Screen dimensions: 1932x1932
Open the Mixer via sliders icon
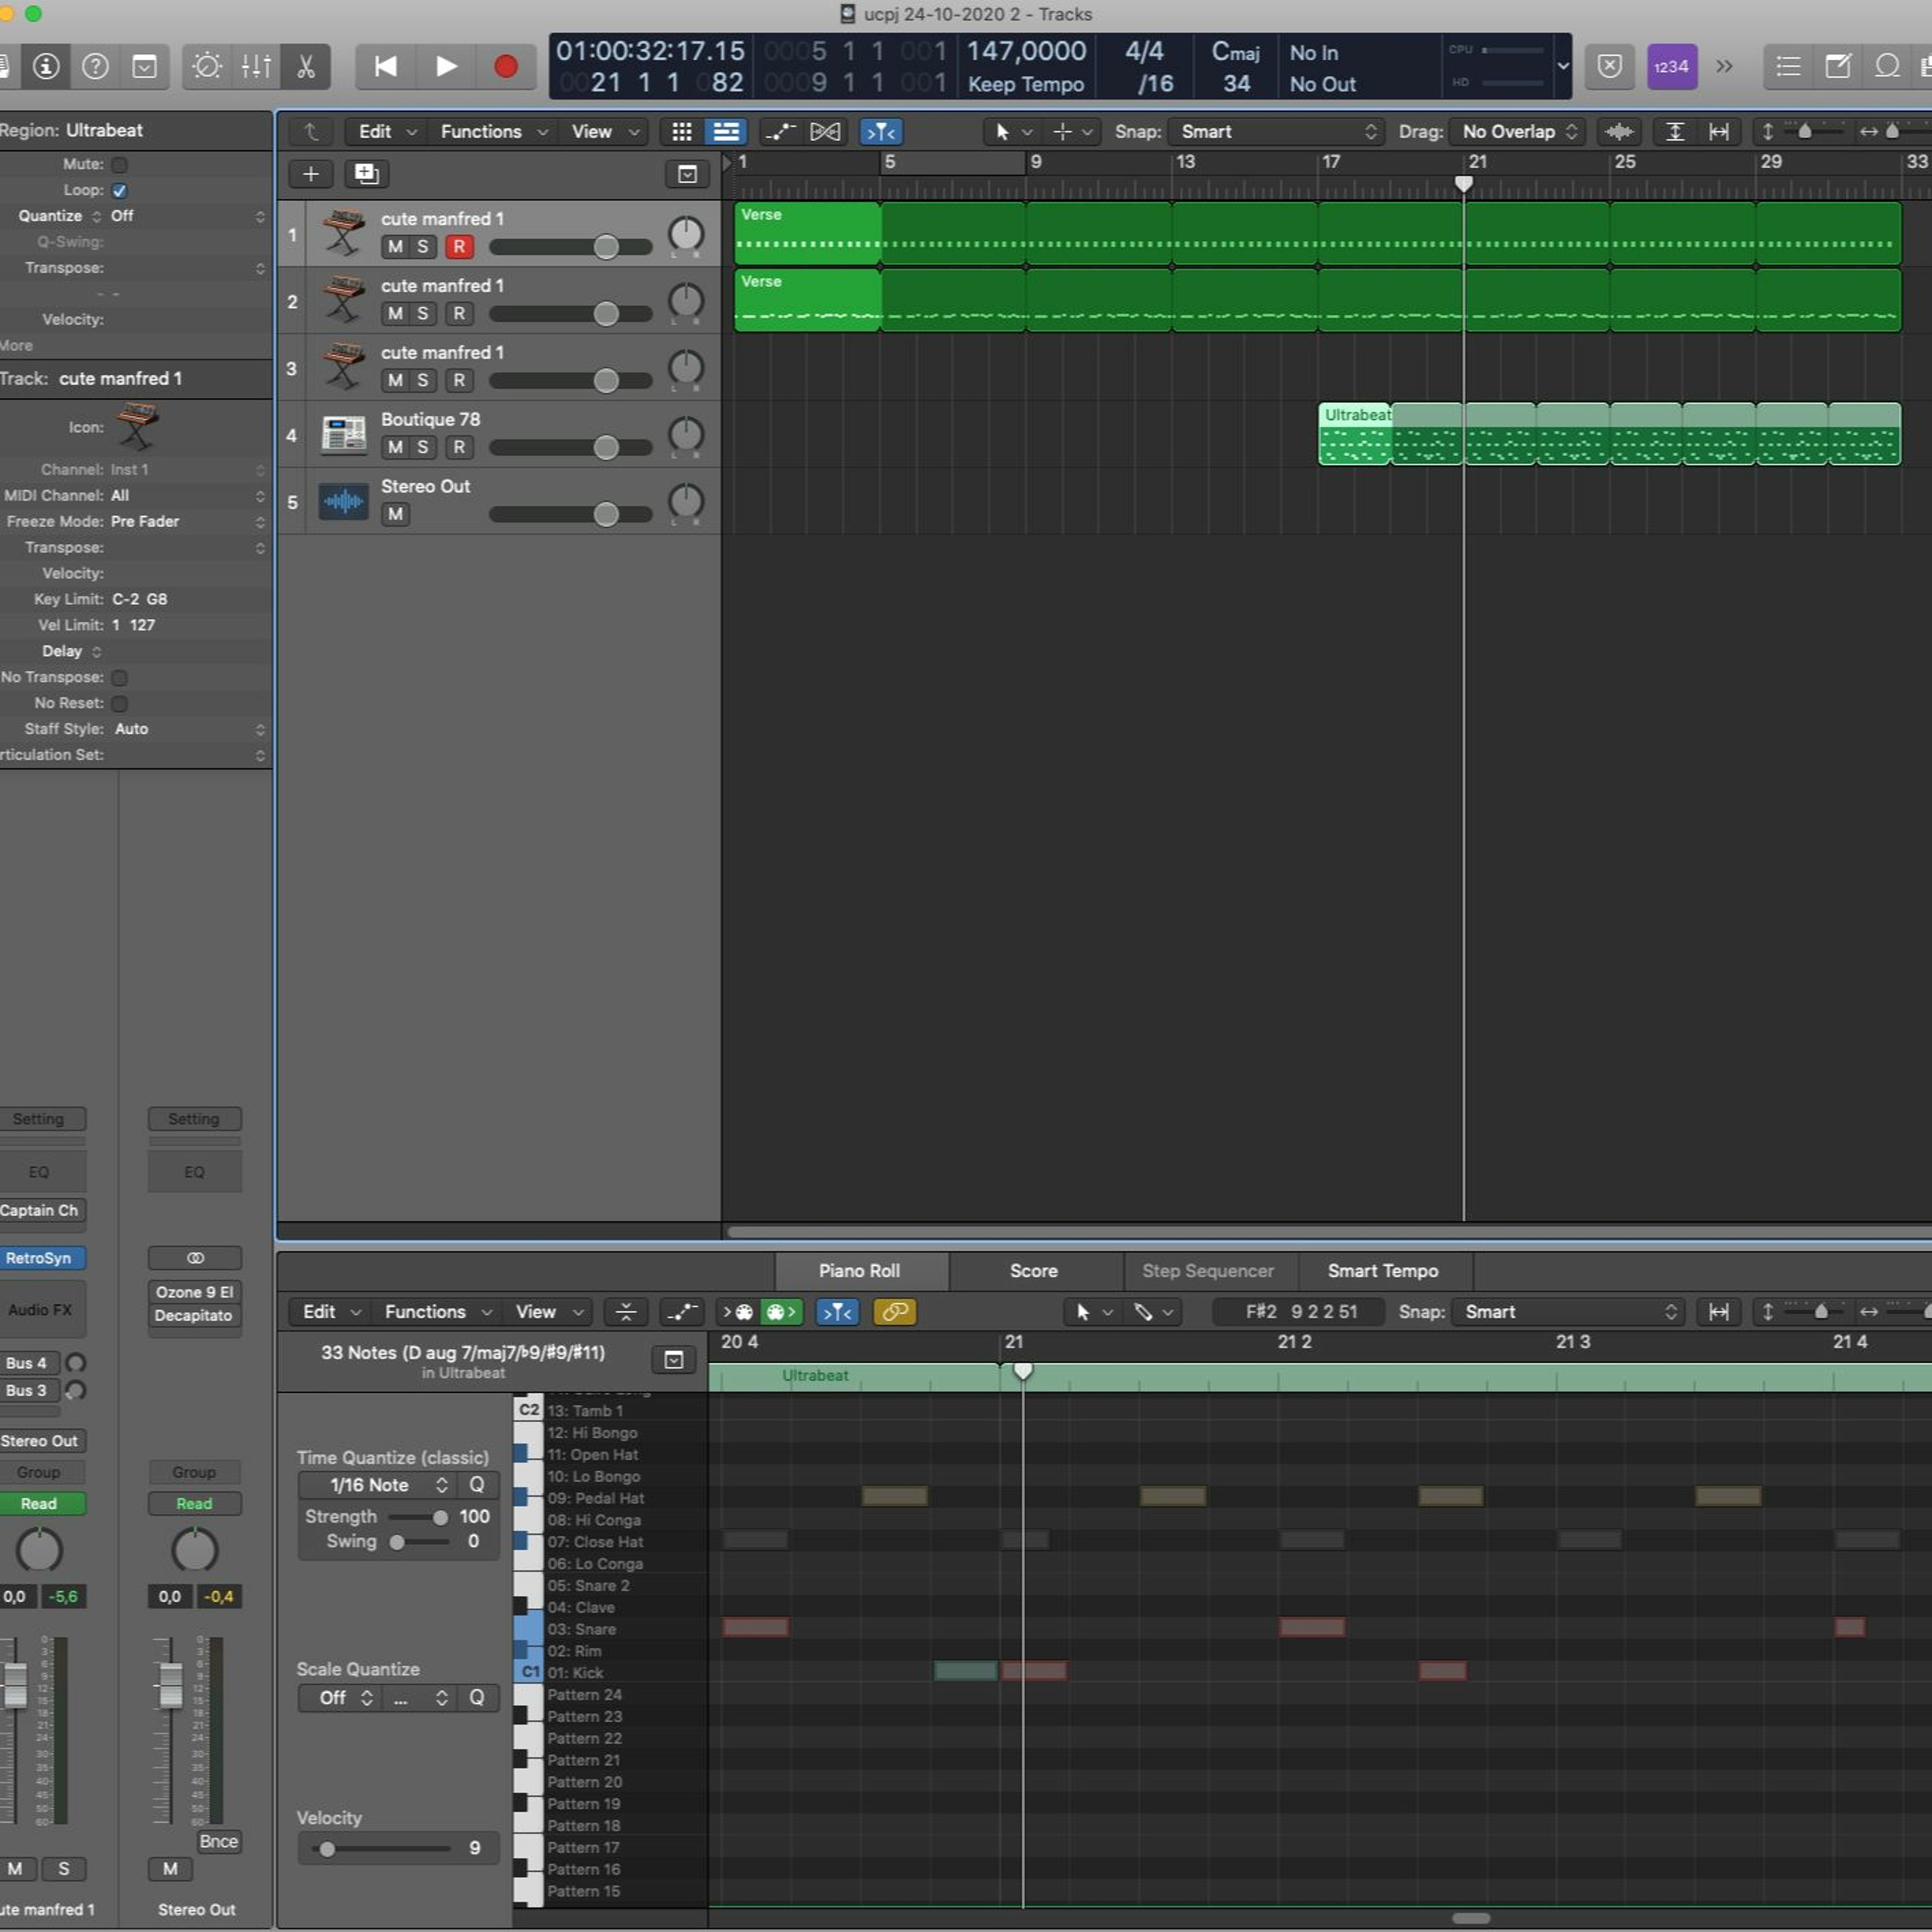tap(256, 67)
